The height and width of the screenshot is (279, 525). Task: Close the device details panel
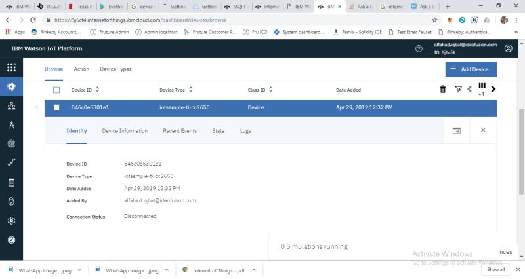[483, 130]
